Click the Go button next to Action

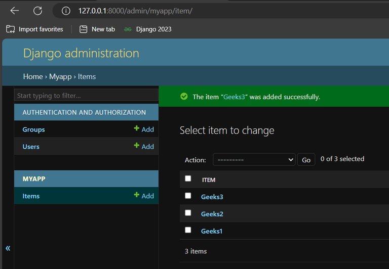(x=306, y=159)
